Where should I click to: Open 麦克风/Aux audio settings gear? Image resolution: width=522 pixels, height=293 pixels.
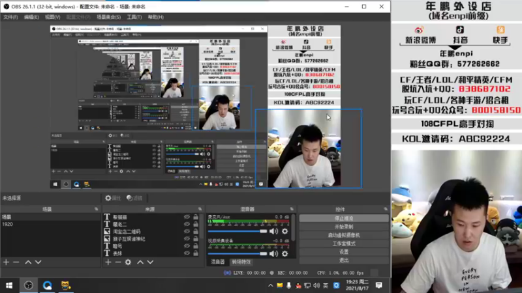click(285, 231)
